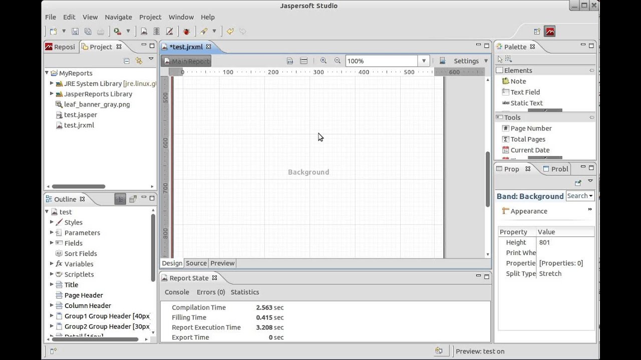The image size is (641, 360).
Task: Click the bands layout icon in the editor toolbar
Action: [303, 61]
